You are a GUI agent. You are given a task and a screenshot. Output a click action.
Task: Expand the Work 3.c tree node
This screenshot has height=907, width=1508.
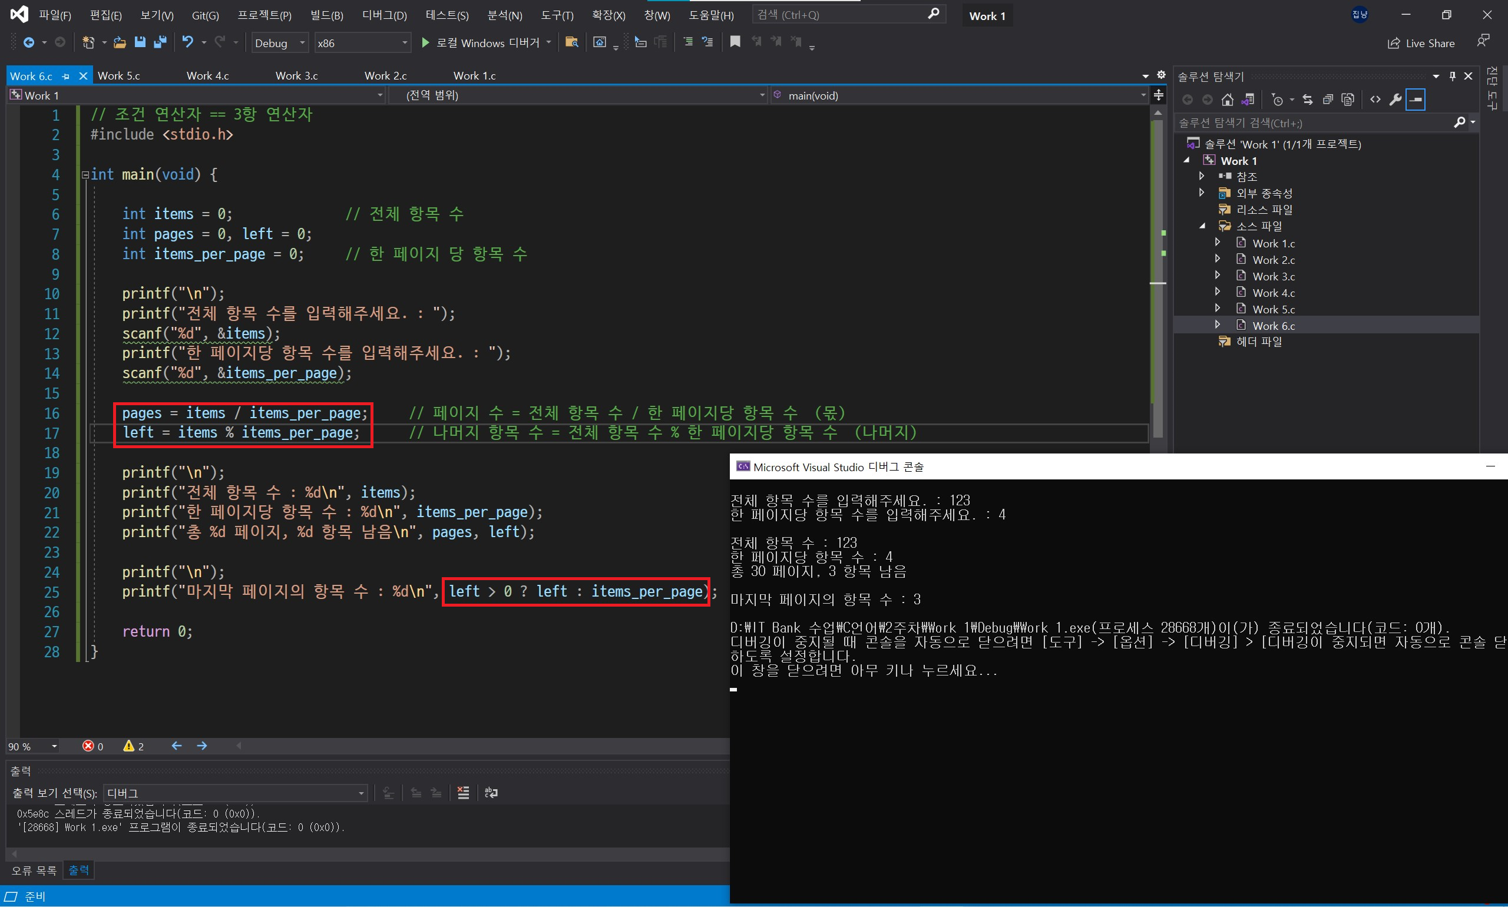point(1218,276)
